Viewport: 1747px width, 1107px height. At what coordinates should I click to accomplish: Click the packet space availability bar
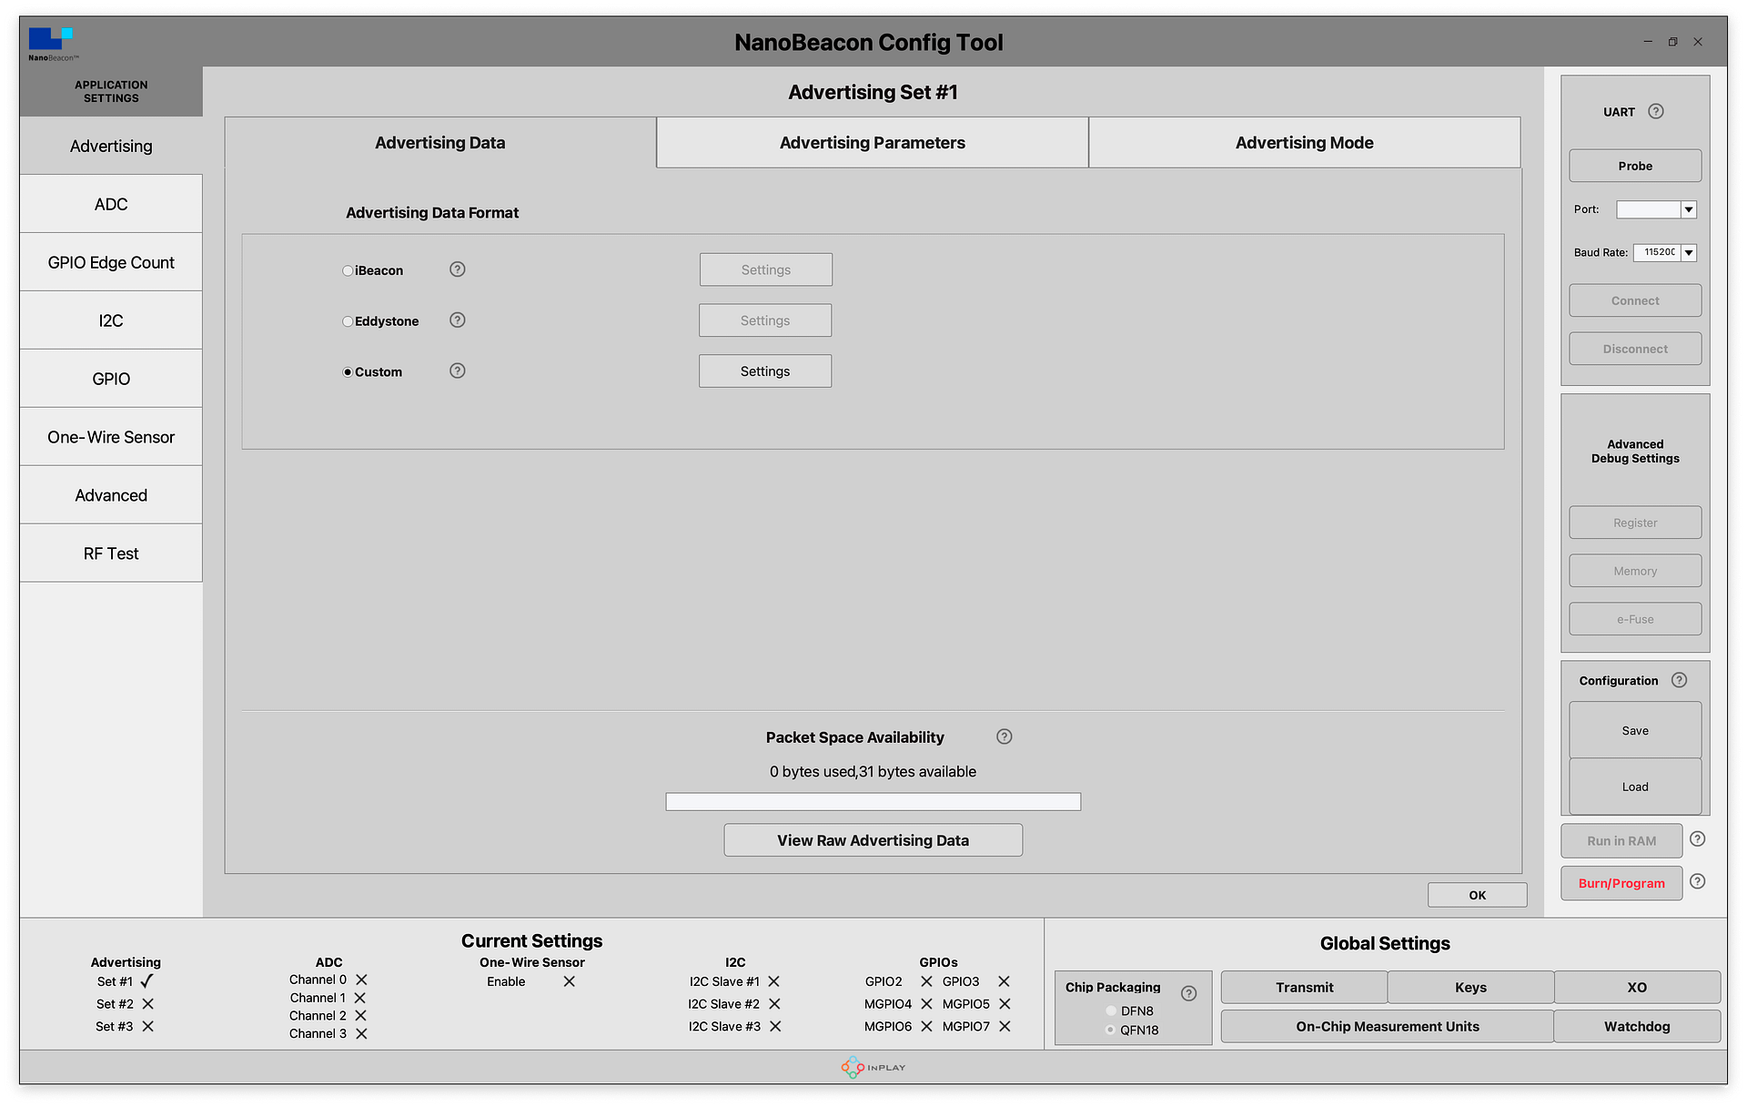[872, 801]
